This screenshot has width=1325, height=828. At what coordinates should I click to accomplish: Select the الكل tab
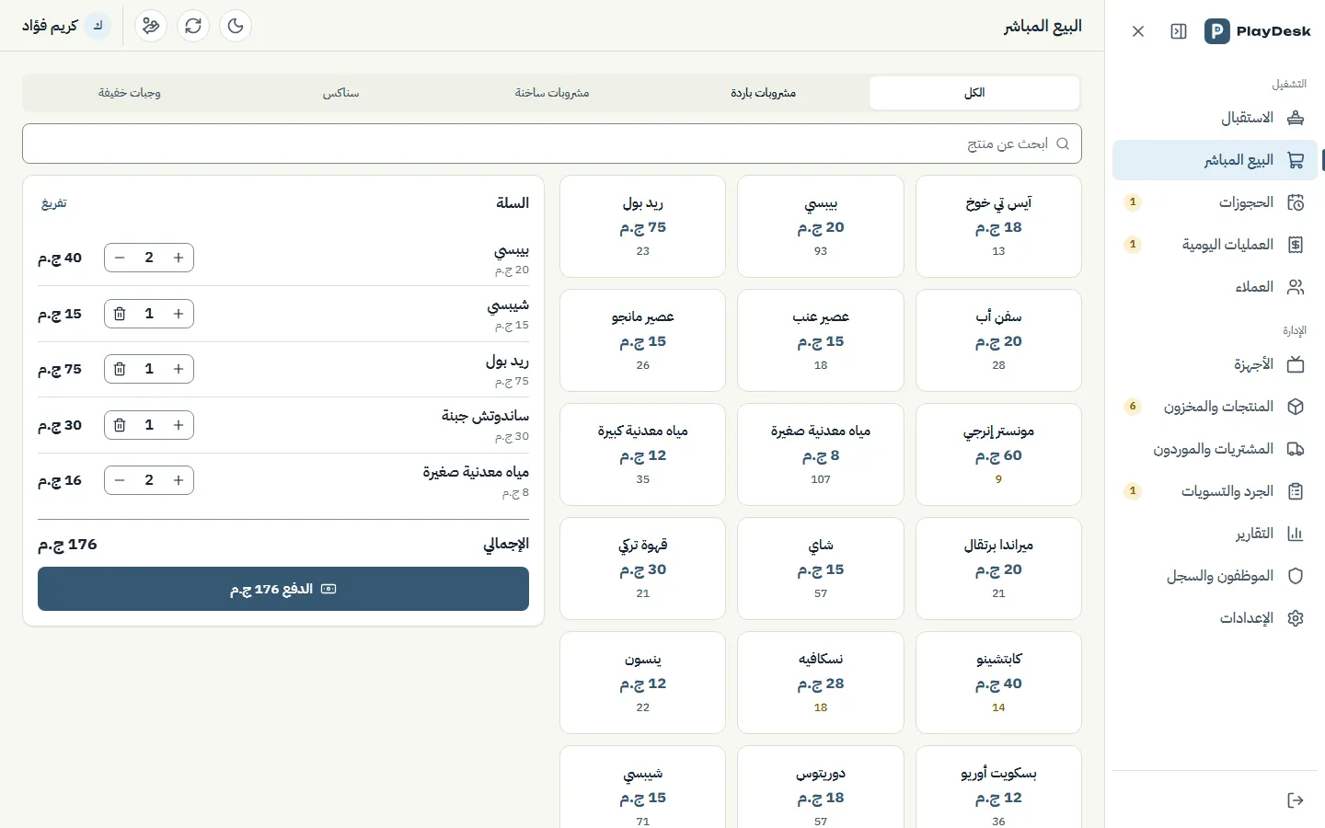tap(974, 93)
